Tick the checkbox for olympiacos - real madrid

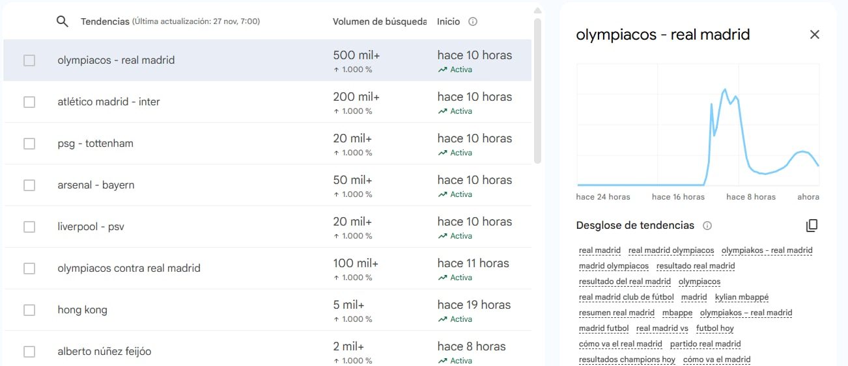click(29, 60)
